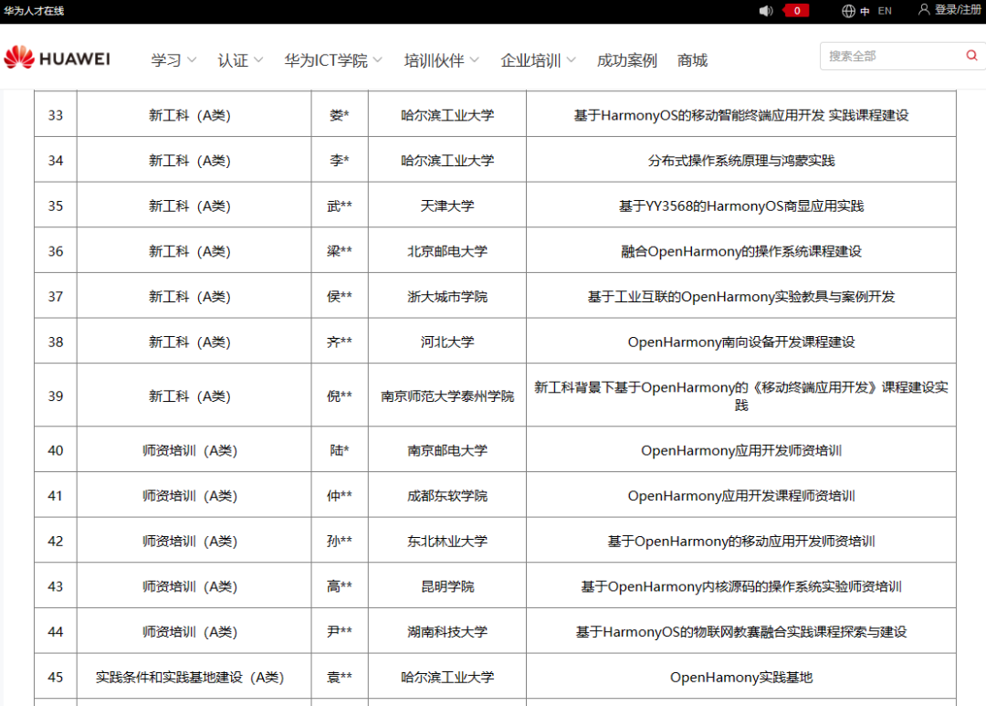Mute sound via speaker icon
This screenshot has height=706, width=986.
(x=765, y=11)
